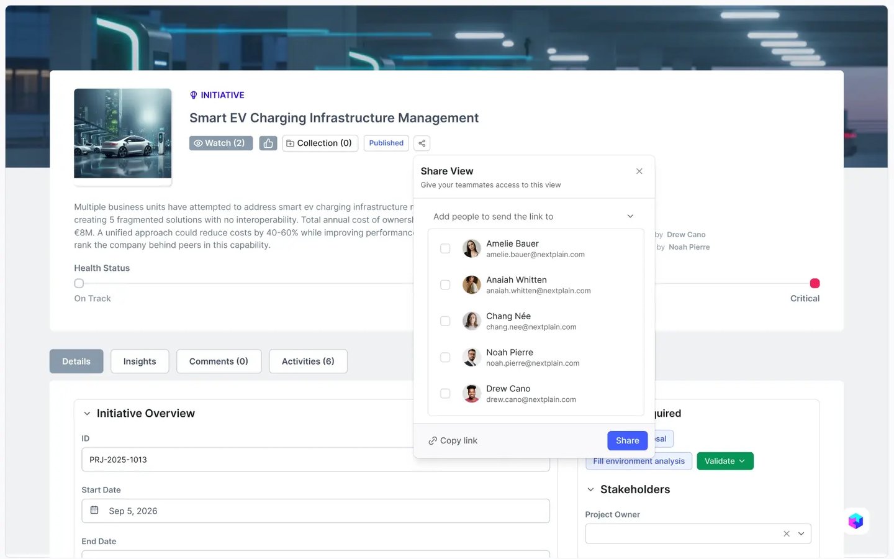This screenshot has height=559, width=894.
Task: Check the box for Amelie Bauer
Action: point(445,248)
